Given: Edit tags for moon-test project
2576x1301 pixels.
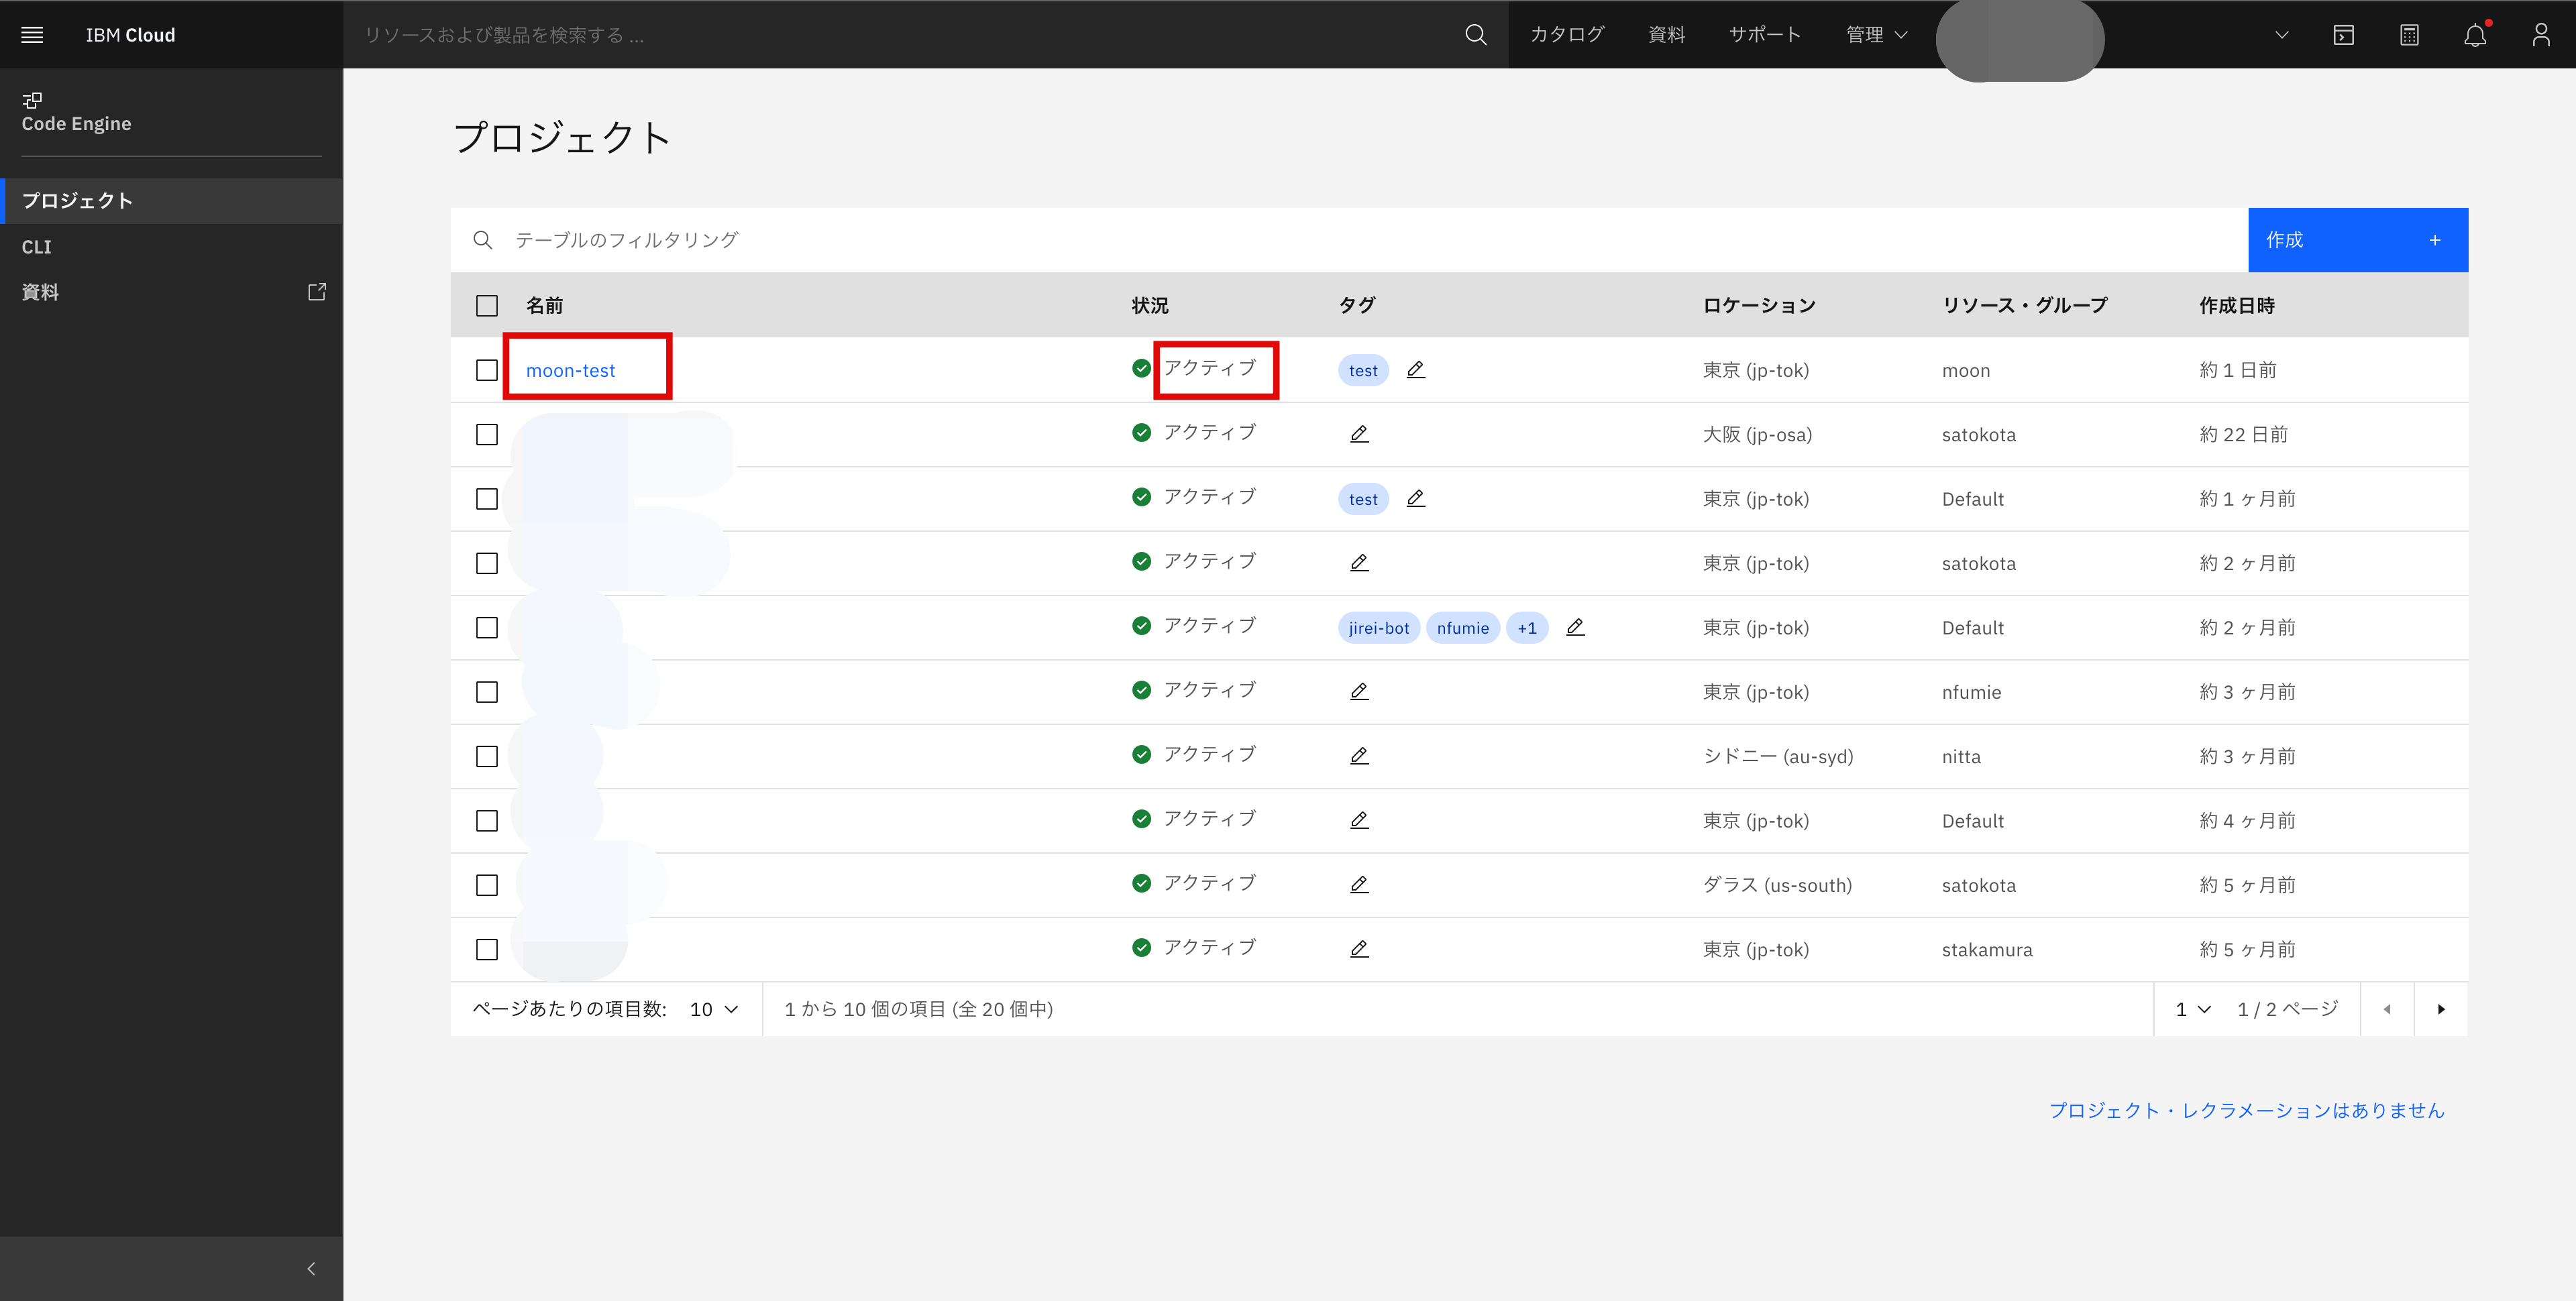Looking at the screenshot, I should click(1415, 370).
